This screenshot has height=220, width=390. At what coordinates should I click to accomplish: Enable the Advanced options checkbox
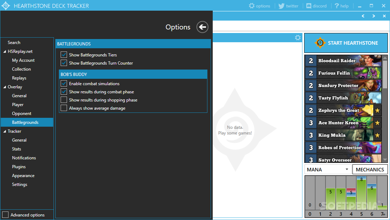[x=5, y=215]
